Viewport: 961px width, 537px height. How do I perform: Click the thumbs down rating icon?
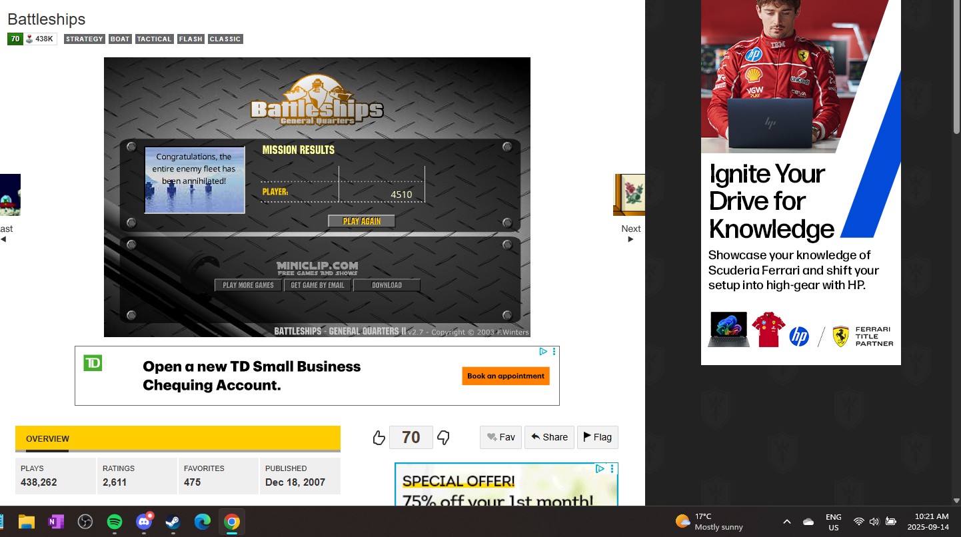[x=443, y=438]
